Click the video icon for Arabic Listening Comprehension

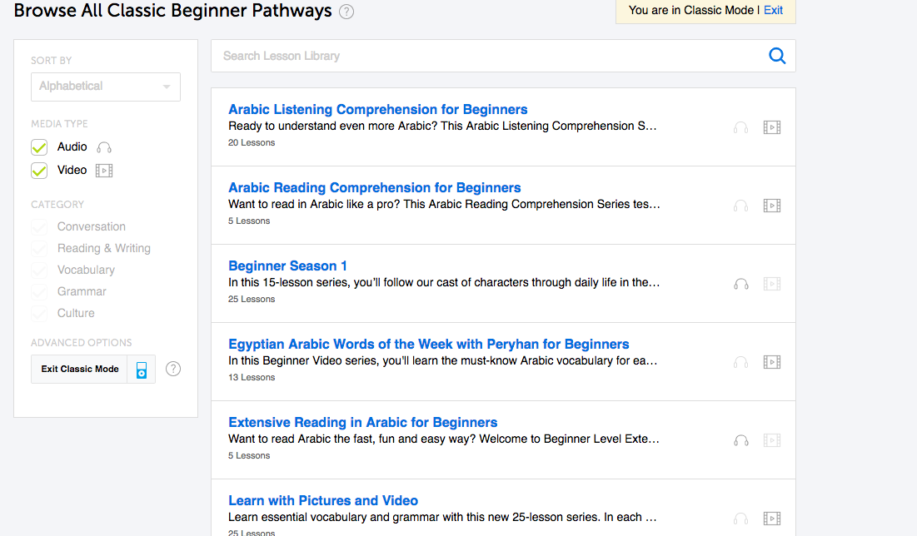click(x=771, y=127)
